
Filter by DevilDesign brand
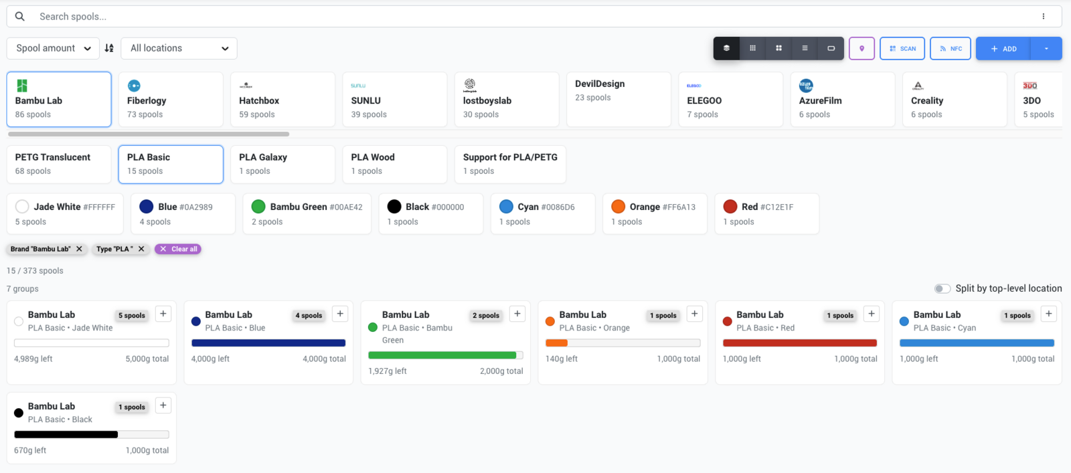pos(619,100)
